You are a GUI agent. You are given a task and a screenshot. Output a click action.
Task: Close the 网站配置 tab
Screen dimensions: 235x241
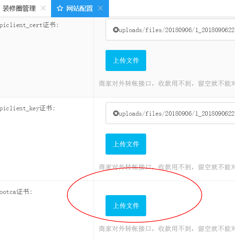coord(100,8)
